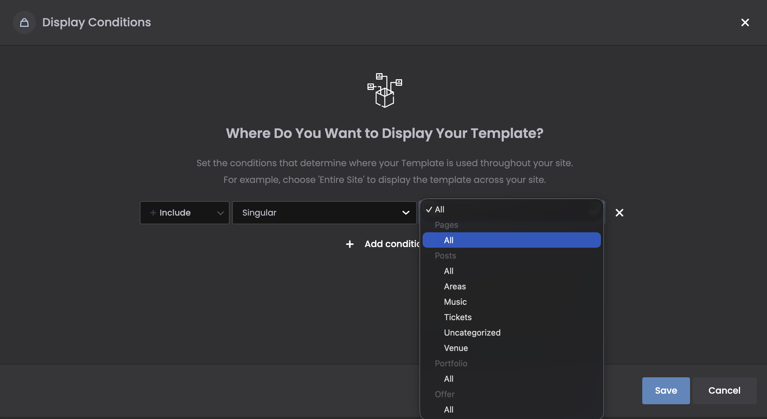Pick the Uncategorized option
This screenshot has height=419, width=767.
pos(472,333)
